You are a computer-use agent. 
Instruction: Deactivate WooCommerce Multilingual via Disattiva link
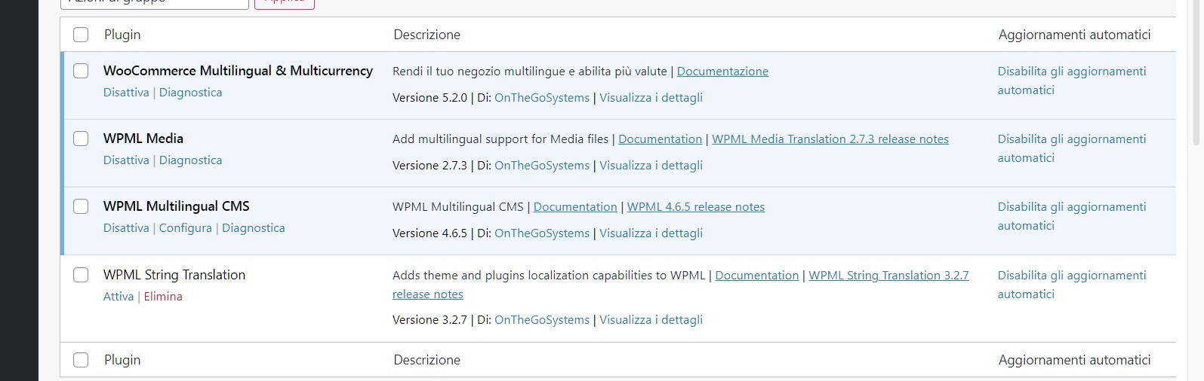tap(126, 92)
